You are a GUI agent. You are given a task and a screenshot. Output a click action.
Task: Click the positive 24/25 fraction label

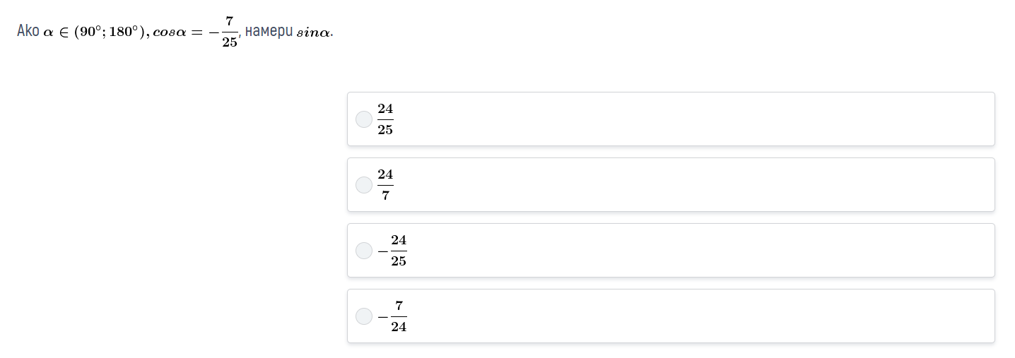pyautogui.click(x=385, y=119)
